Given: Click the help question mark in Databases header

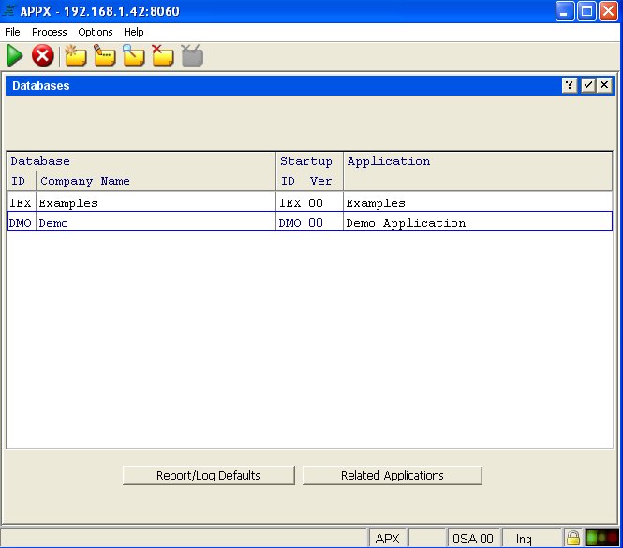Looking at the screenshot, I should [570, 85].
